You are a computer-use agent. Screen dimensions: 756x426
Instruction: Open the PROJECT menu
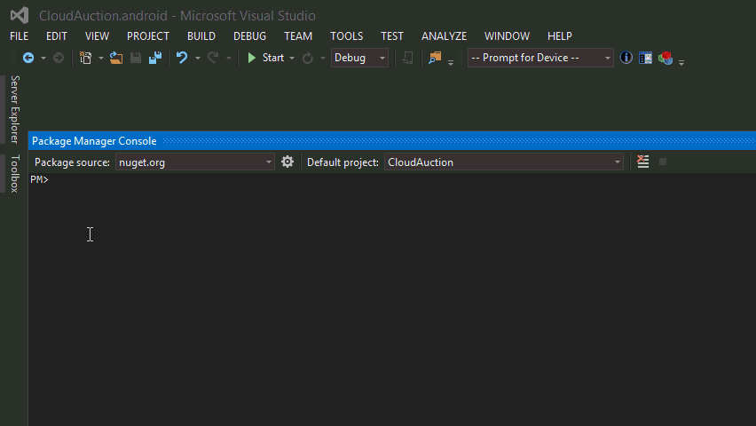pos(148,36)
